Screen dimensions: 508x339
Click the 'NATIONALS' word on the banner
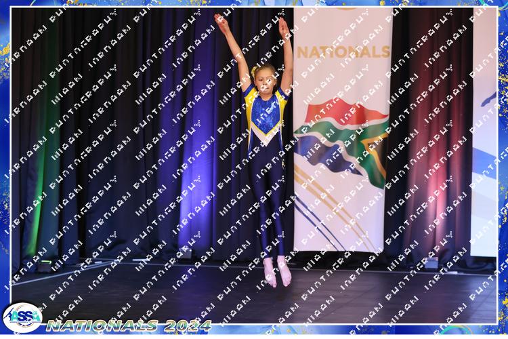[343, 52]
